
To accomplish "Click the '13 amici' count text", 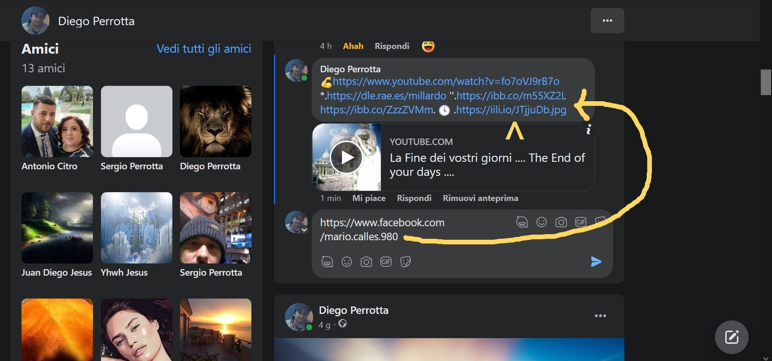I will point(43,68).
